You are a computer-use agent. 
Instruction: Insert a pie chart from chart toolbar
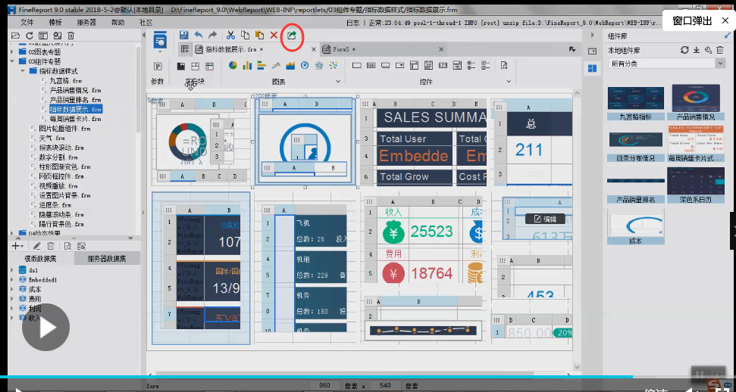click(x=231, y=66)
